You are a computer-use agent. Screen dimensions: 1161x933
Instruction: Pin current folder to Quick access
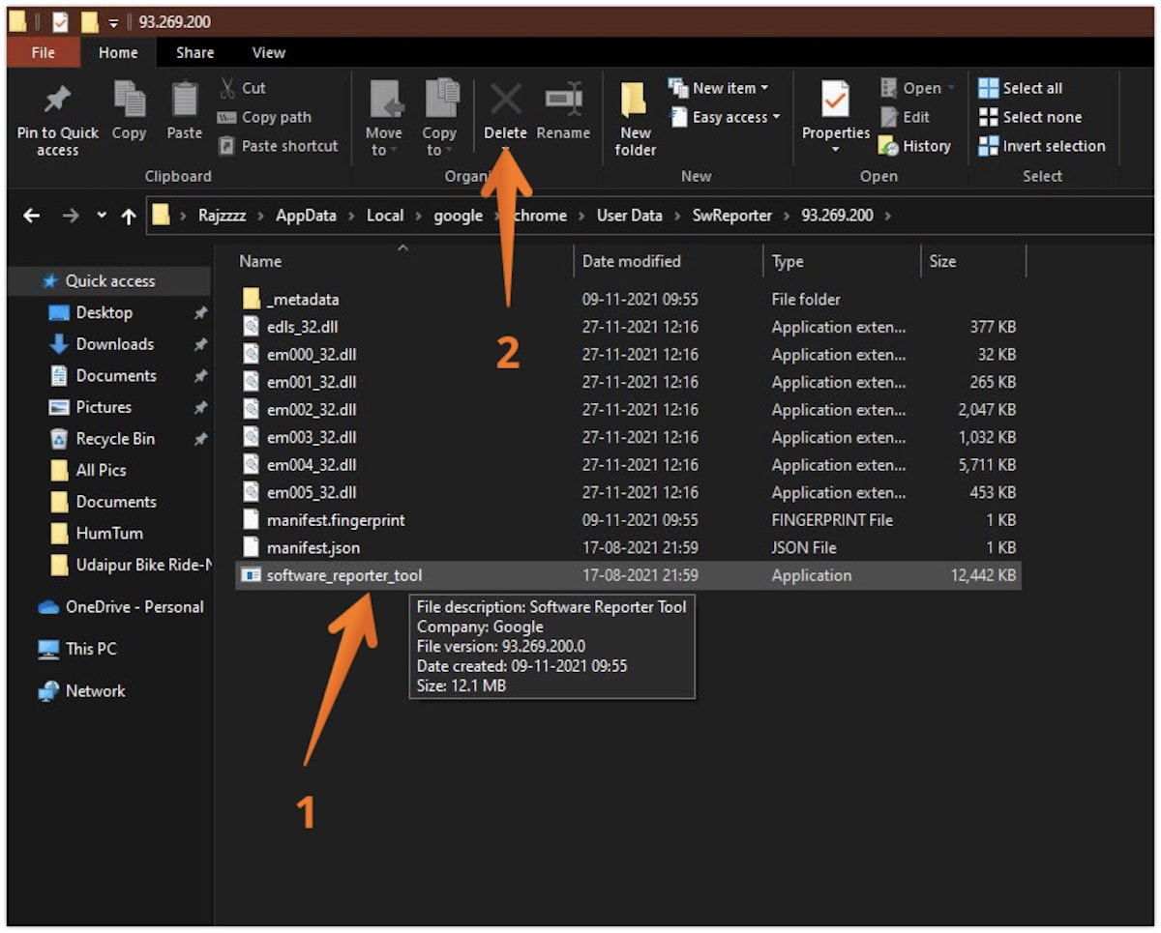(58, 116)
